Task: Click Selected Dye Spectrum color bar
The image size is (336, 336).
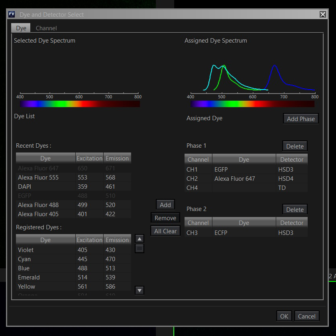Action: click(x=80, y=104)
